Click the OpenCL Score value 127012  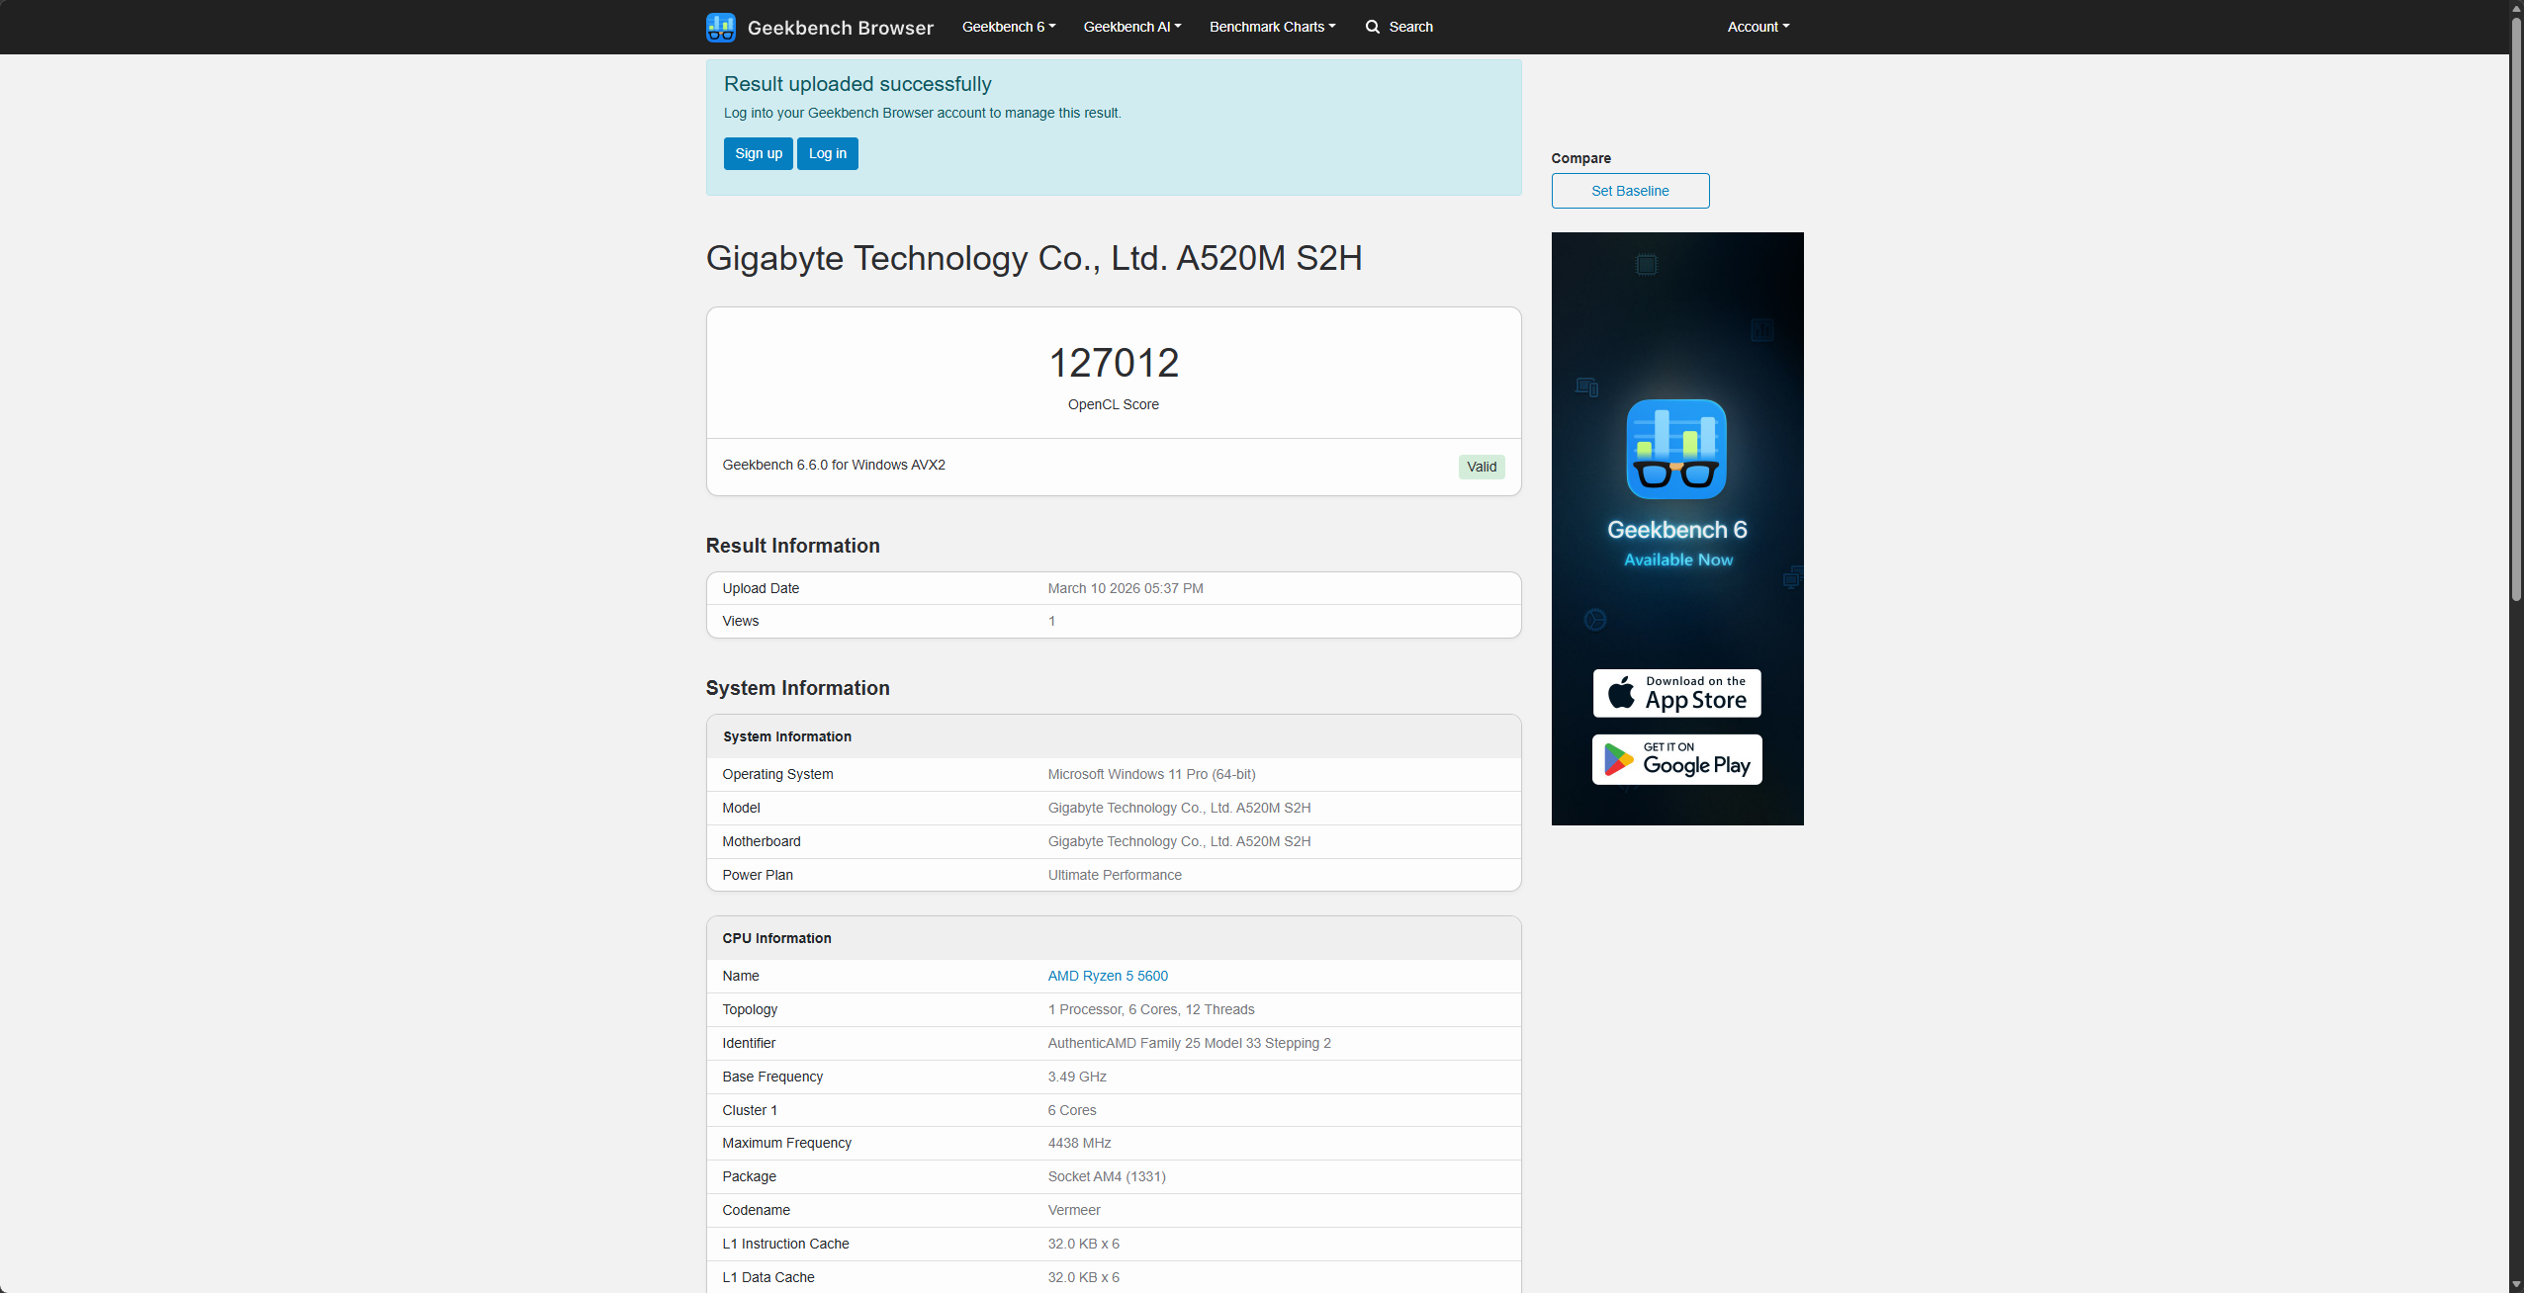pyautogui.click(x=1113, y=363)
